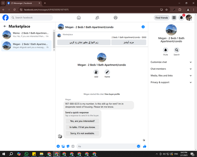Open the emoji picker in message box
The height and width of the screenshot is (157, 197).
tap(138, 146)
